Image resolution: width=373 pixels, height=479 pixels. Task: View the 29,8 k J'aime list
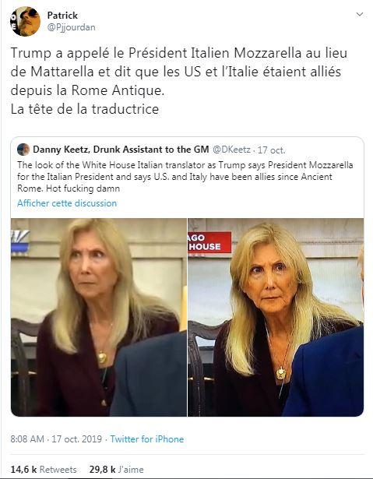[x=116, y=469]
